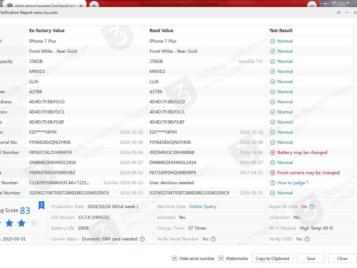This screenshot has width=357, height=268.
Task: Open the How to judge ? link
Action: click(293, 183)
